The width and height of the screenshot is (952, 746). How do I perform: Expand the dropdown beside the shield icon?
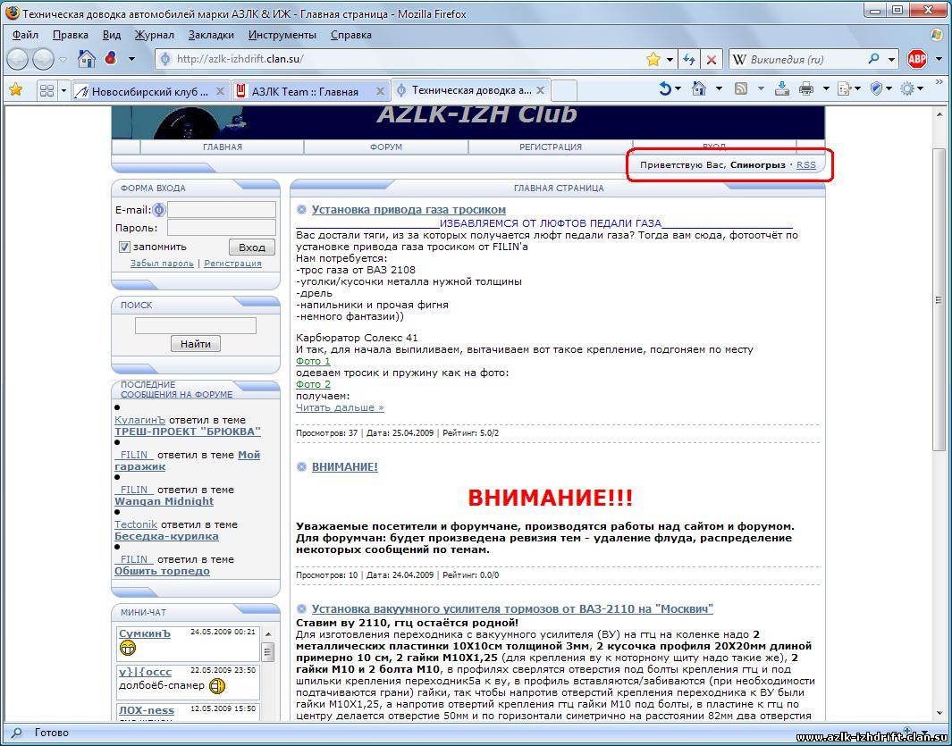(889, 89)
